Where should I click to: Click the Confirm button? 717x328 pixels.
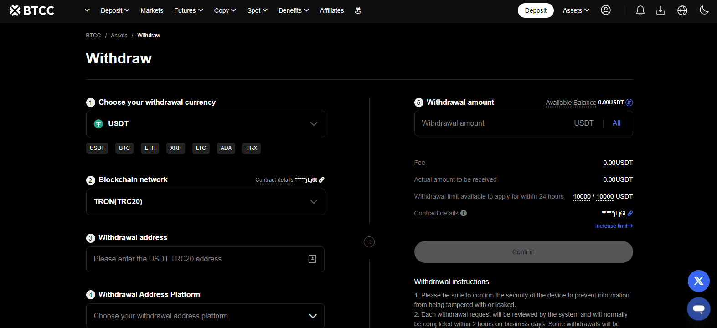[523, 252]
